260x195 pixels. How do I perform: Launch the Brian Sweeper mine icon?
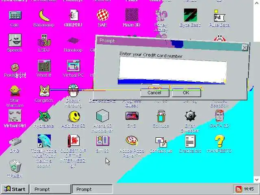pos(191,116)
